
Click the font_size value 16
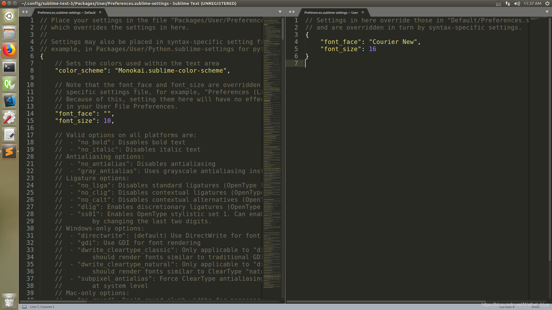(373, 49)
